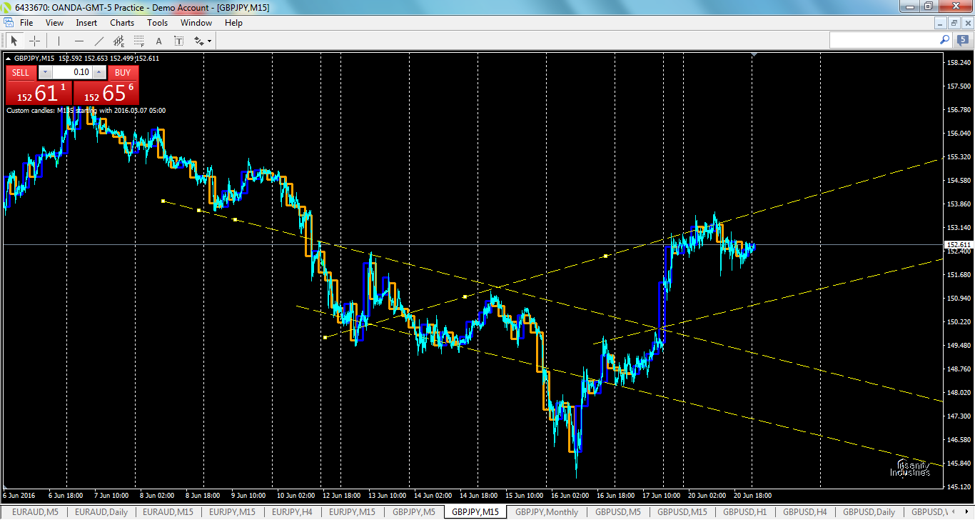Click the SELL button at 152.61
This screenshot has width=975, height=520.
37,91
